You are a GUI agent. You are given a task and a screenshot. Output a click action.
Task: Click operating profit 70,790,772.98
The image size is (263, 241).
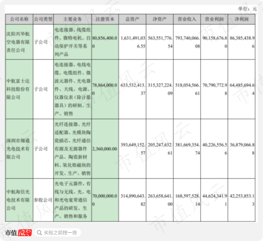click(x=215, y=89)
